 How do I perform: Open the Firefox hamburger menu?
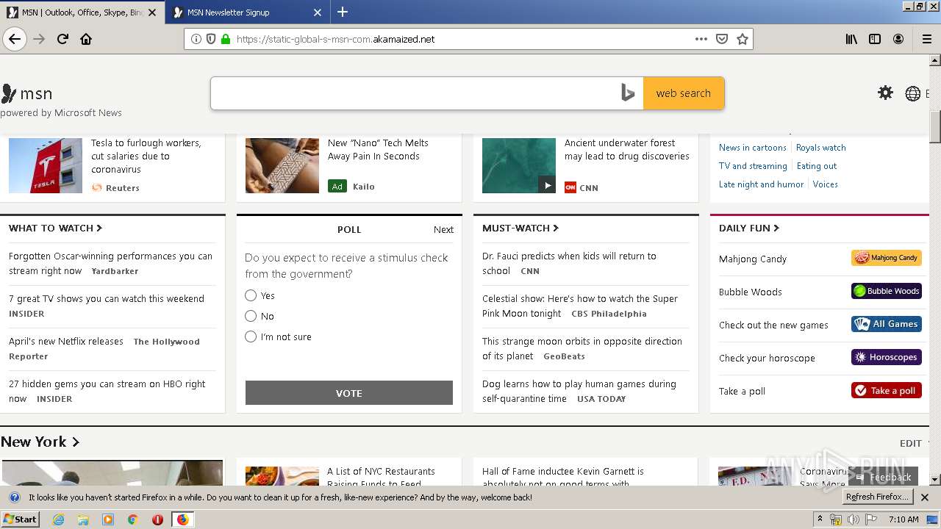[927, 39]
